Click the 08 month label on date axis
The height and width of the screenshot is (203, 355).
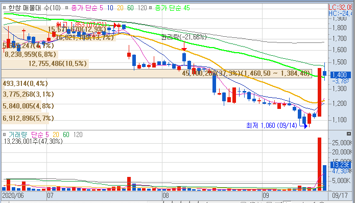[166, 195]
